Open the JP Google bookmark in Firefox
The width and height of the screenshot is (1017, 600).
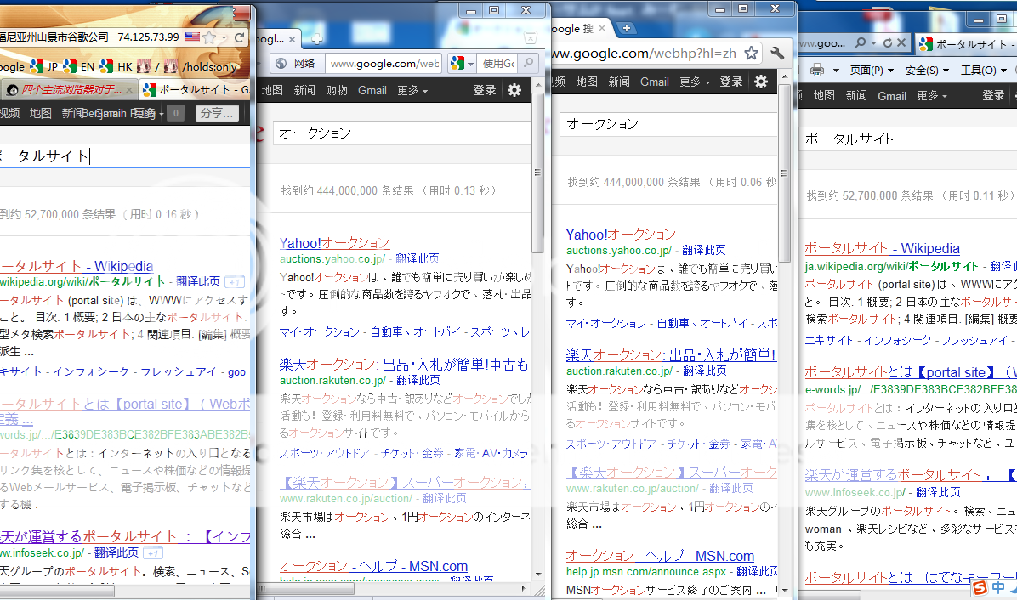(x=44, y=66)
